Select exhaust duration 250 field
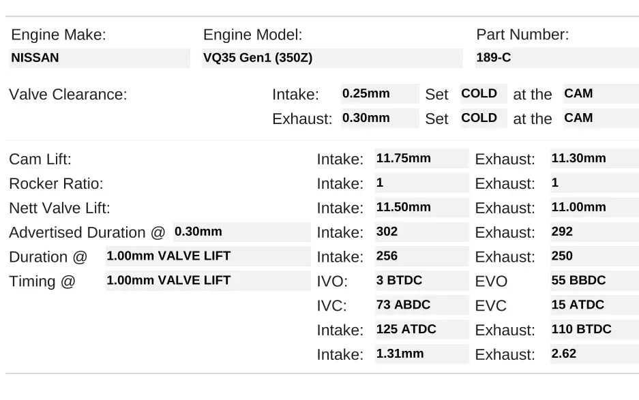This screenshot has height=400, width=639. coord(594,257)
